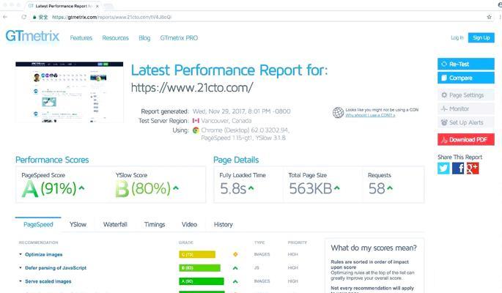Share the report on Google Plus
This screenshot has height=293, width=502.
coord(473,168)
